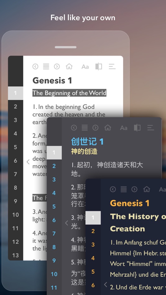Image resolution: width=166 pixels, height=295 pixels.
Task: Collapse sidebar chevron in Chinese window
Action: (67, 223)
